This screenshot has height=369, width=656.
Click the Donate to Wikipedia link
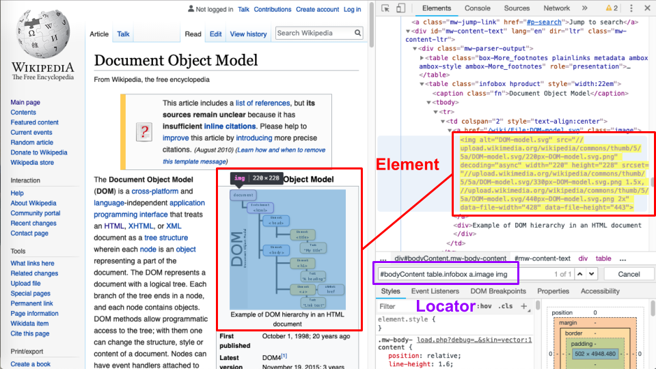point(39,152)
